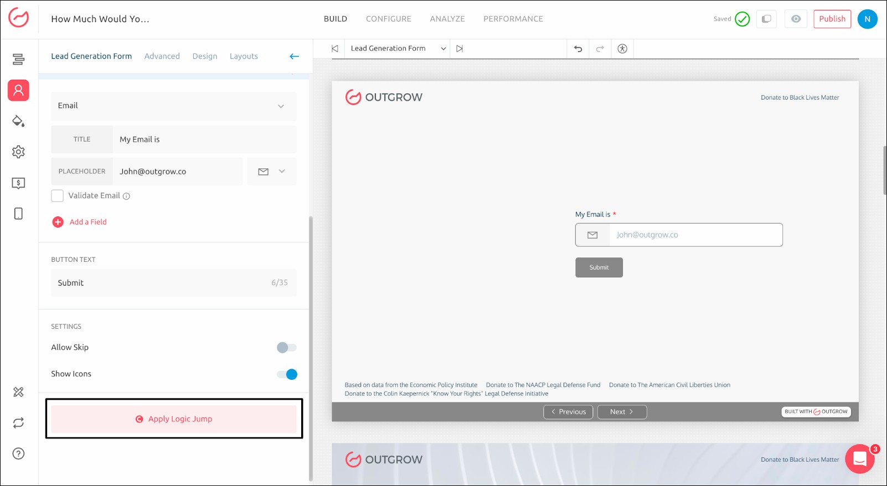
Task: Click the redo arrow icon
Action: 600,49
